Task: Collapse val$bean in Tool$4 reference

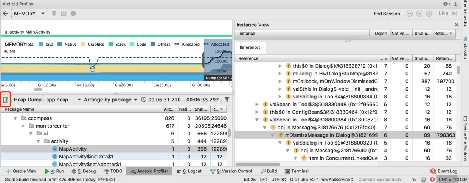Action: [257, 120]
